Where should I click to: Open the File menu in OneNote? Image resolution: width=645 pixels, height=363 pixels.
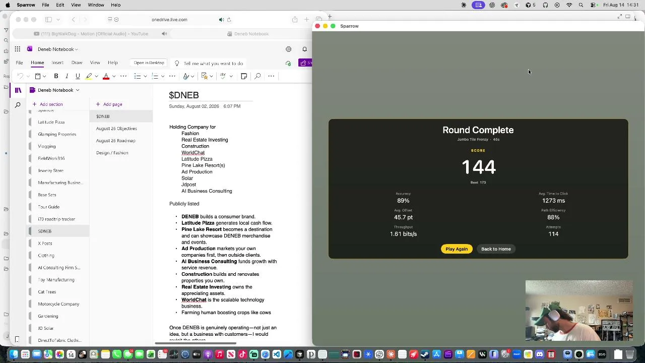coord(19,63)
